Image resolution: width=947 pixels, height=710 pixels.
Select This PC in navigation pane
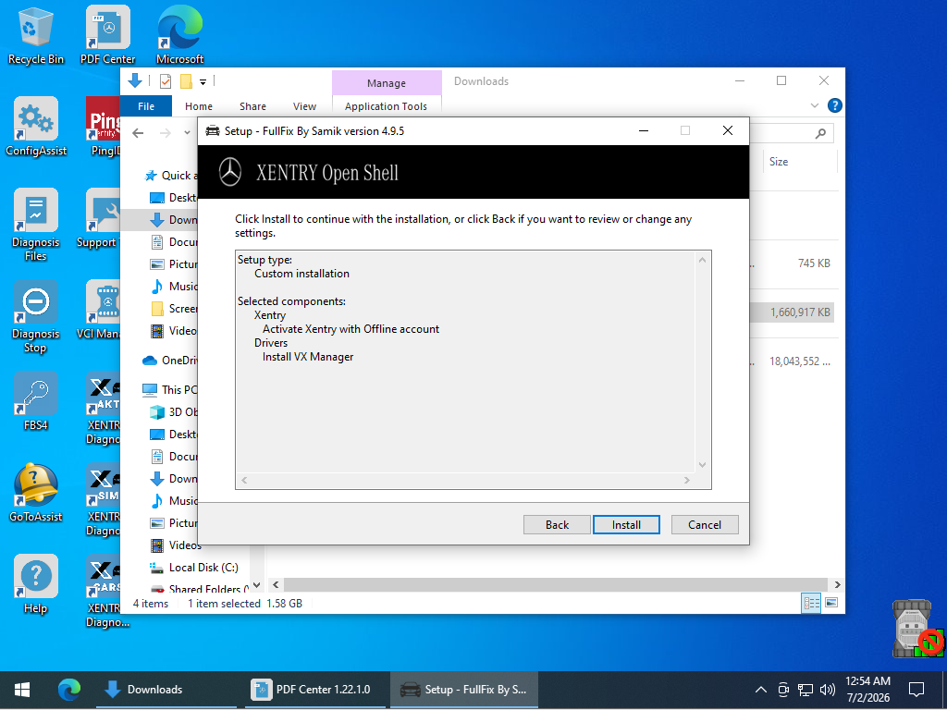click(170, 390)
